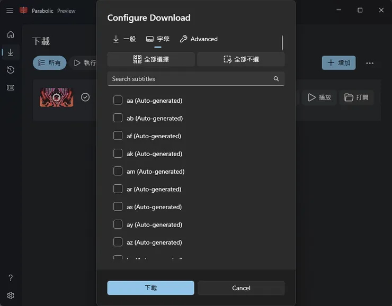Click the search magnifier icon

276,79
